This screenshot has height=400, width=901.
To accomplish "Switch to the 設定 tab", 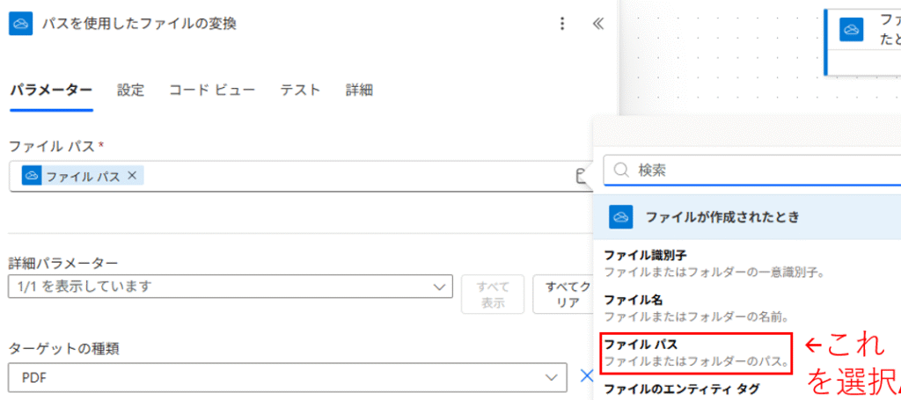I will 130,90.
